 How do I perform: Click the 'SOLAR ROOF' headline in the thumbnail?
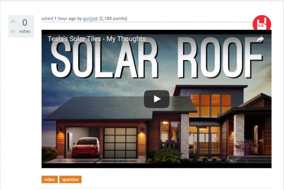pyautogui.click(x=157, y=58)
